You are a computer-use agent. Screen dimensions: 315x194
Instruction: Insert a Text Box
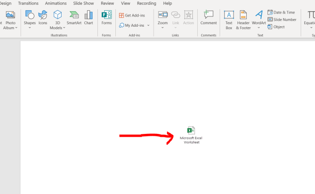pyautogui.click(x=229, y=20)
